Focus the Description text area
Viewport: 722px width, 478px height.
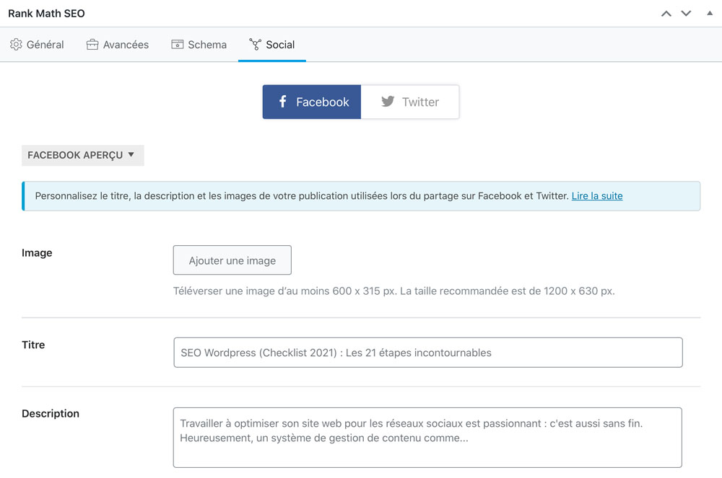[x=427, y=438]
